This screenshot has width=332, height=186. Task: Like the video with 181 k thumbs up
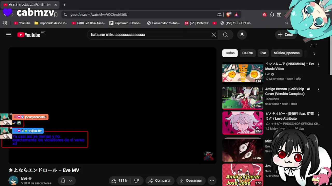pyautogui.click(x=120, y=181)
